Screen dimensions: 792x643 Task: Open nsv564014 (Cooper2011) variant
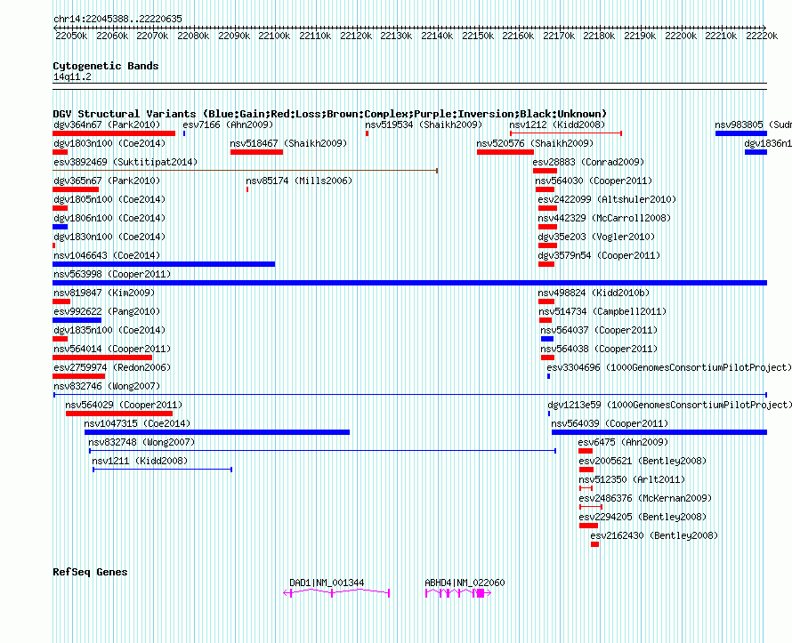point(112,349)
